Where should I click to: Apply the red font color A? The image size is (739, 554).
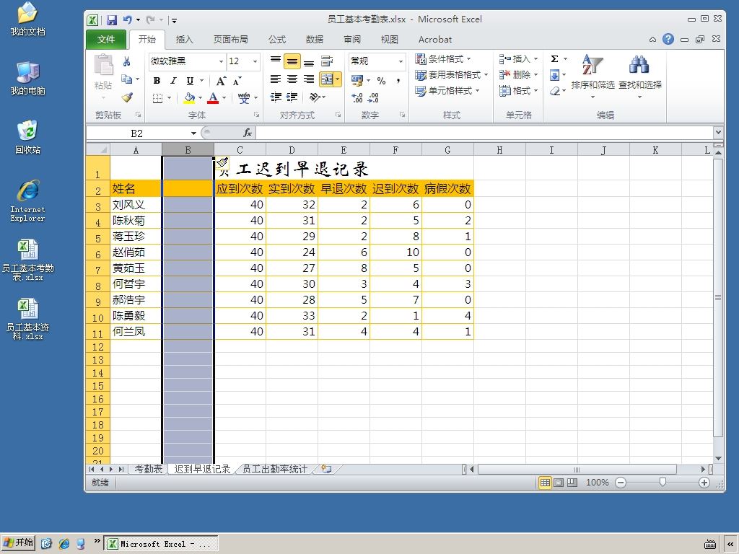213,98
